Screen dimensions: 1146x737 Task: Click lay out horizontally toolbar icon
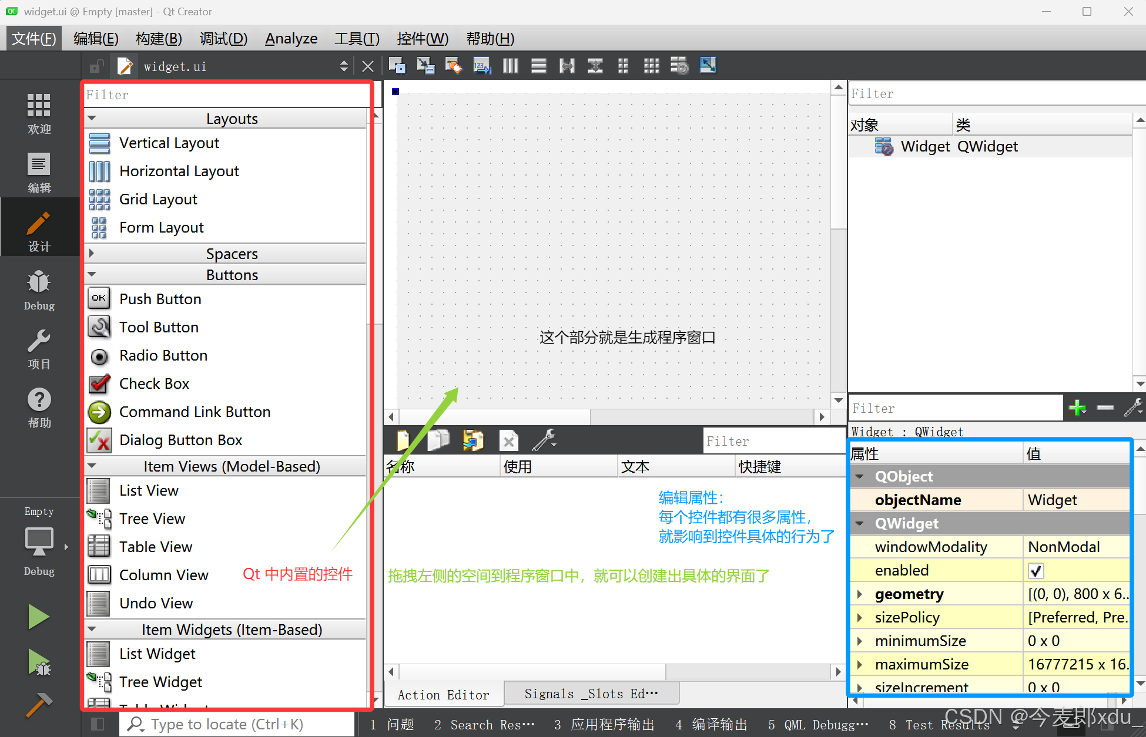click(510, 66)
